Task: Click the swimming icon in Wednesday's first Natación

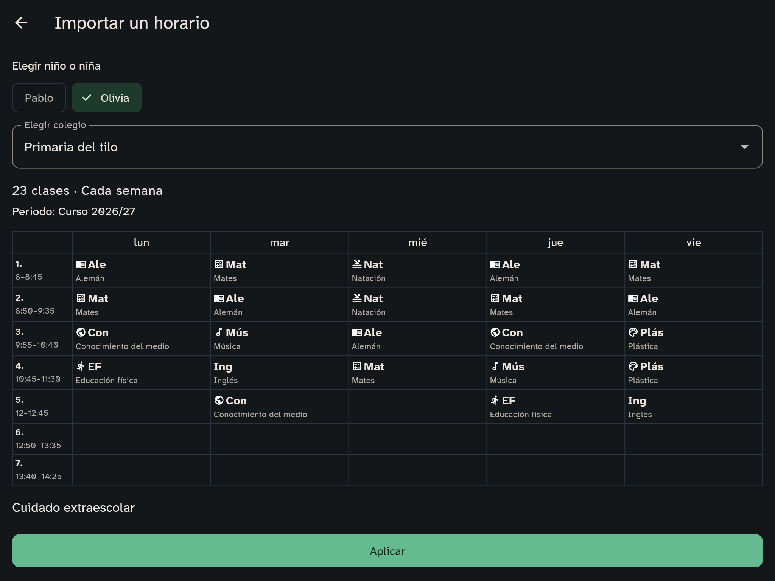Action: coord(357,264)
